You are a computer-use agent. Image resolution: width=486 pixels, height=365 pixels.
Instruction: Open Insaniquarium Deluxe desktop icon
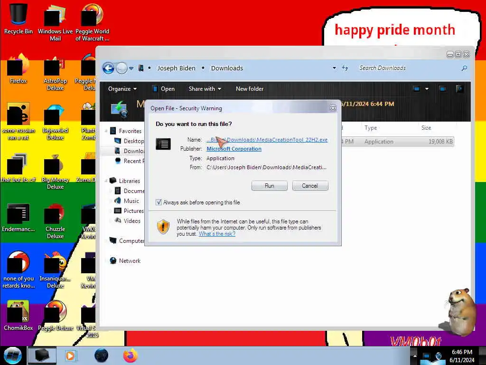(55, 270)
